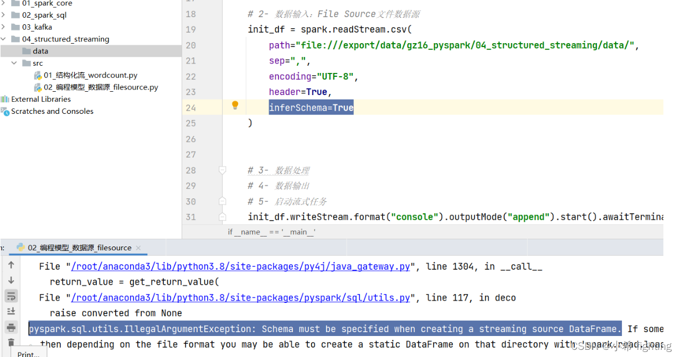Click the data folder icon

coord(27,51)
